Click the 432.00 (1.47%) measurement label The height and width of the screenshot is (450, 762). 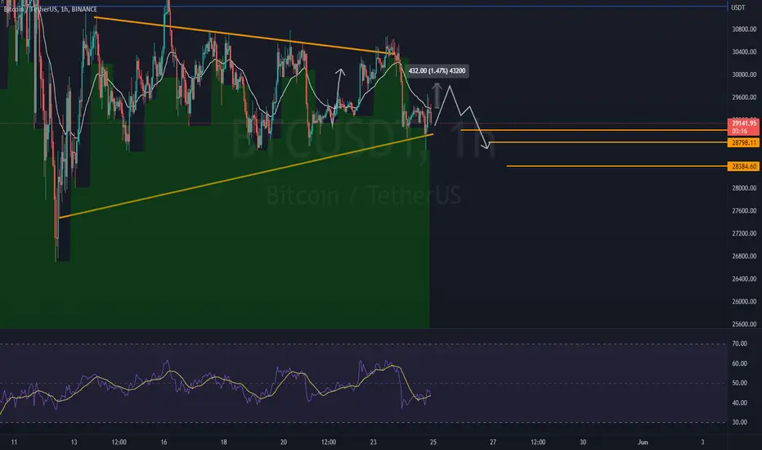437,71
